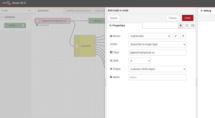
Task: Switch to the swiatlo przed garazem tab
Action: 78,11
